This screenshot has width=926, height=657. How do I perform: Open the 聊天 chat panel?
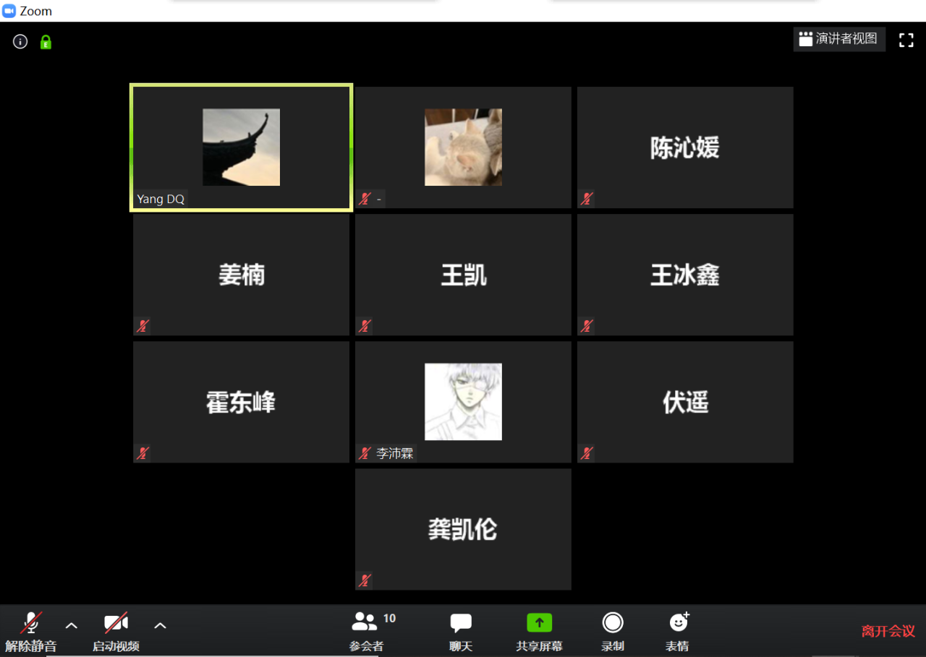pos(460,631)
